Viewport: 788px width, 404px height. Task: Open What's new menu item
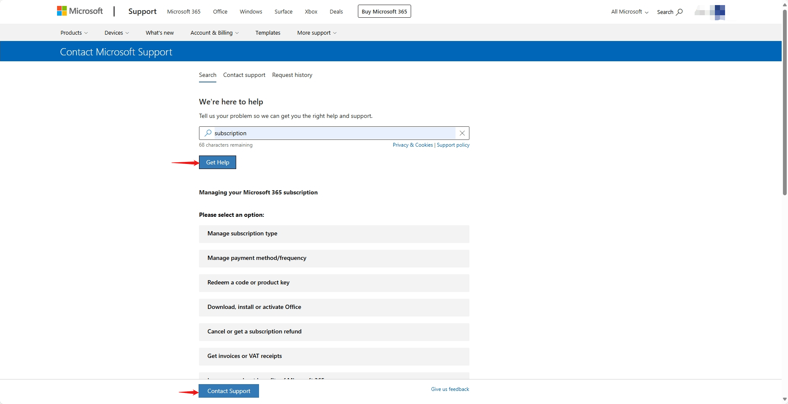coord(160,33)
